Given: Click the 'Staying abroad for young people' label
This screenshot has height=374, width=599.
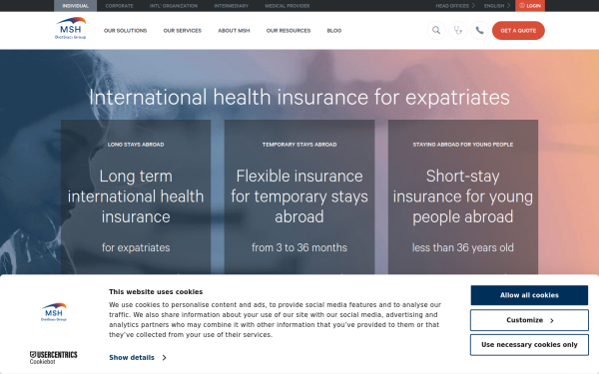Looking at the screenshot, I should (463, 145).
